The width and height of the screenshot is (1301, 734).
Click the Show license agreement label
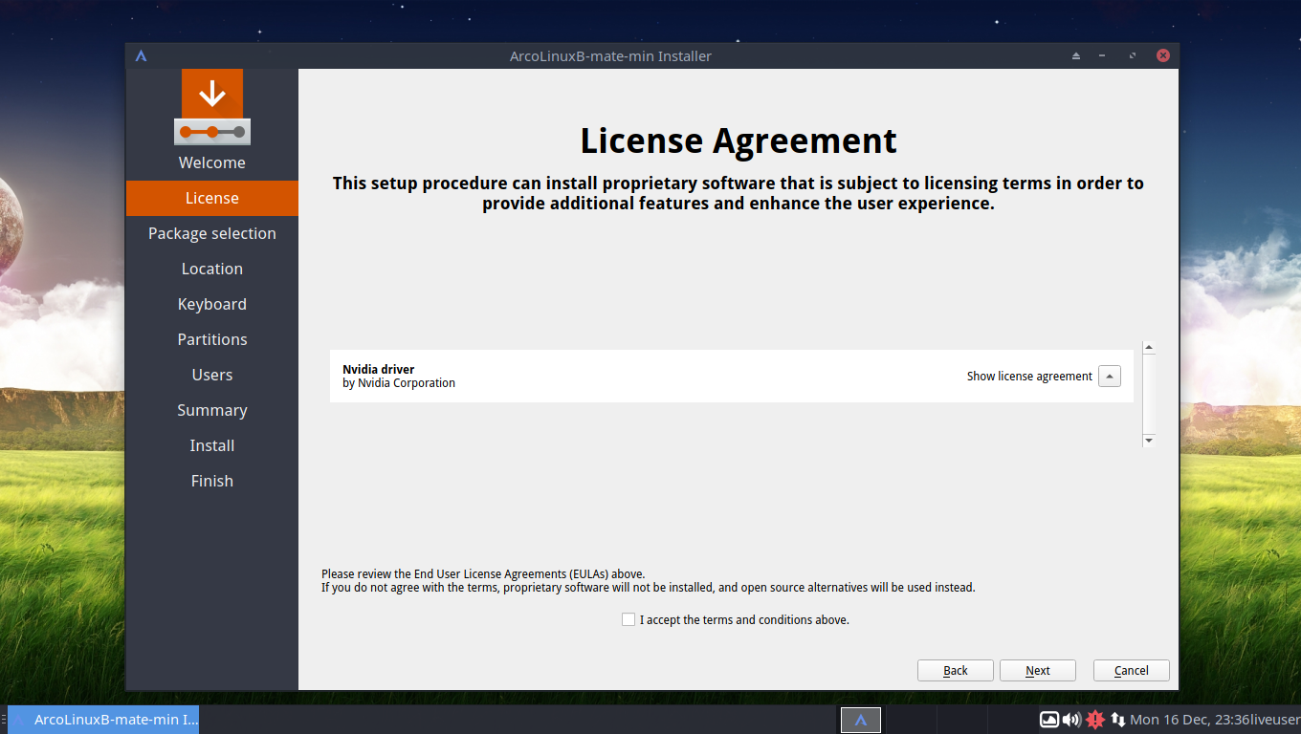pos(1029,377)
